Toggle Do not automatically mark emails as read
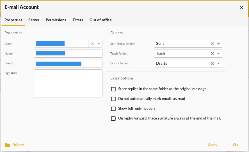249x152 pixels. [113, 99]
